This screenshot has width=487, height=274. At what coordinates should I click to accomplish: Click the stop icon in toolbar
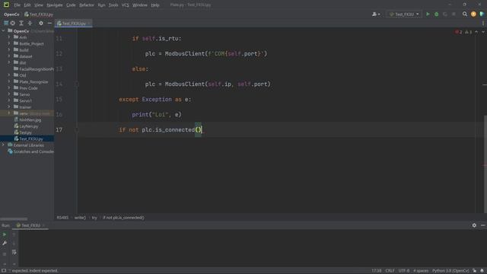coord(454,14)
